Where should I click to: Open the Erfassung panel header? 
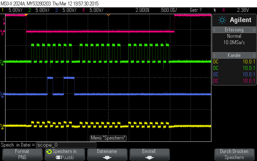click(234, 30)
